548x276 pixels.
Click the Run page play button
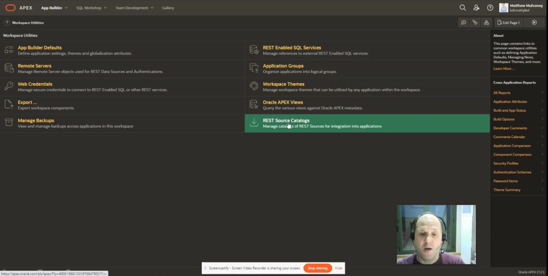tap(534, 22)
